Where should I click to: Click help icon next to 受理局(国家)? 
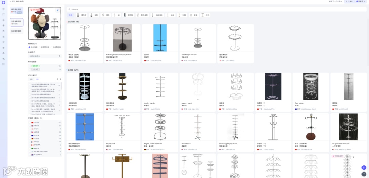pos(41,118)
